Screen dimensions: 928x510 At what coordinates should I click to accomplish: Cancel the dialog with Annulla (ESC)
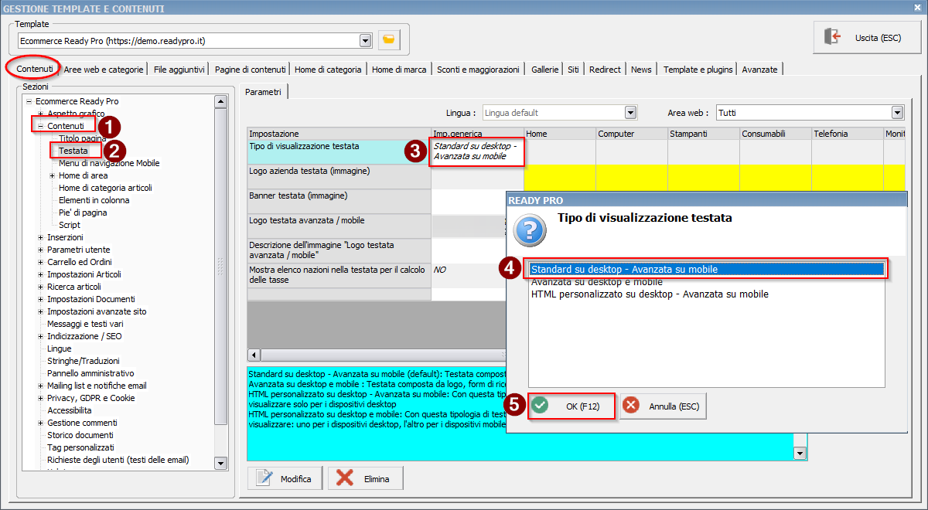coord(663,406)
